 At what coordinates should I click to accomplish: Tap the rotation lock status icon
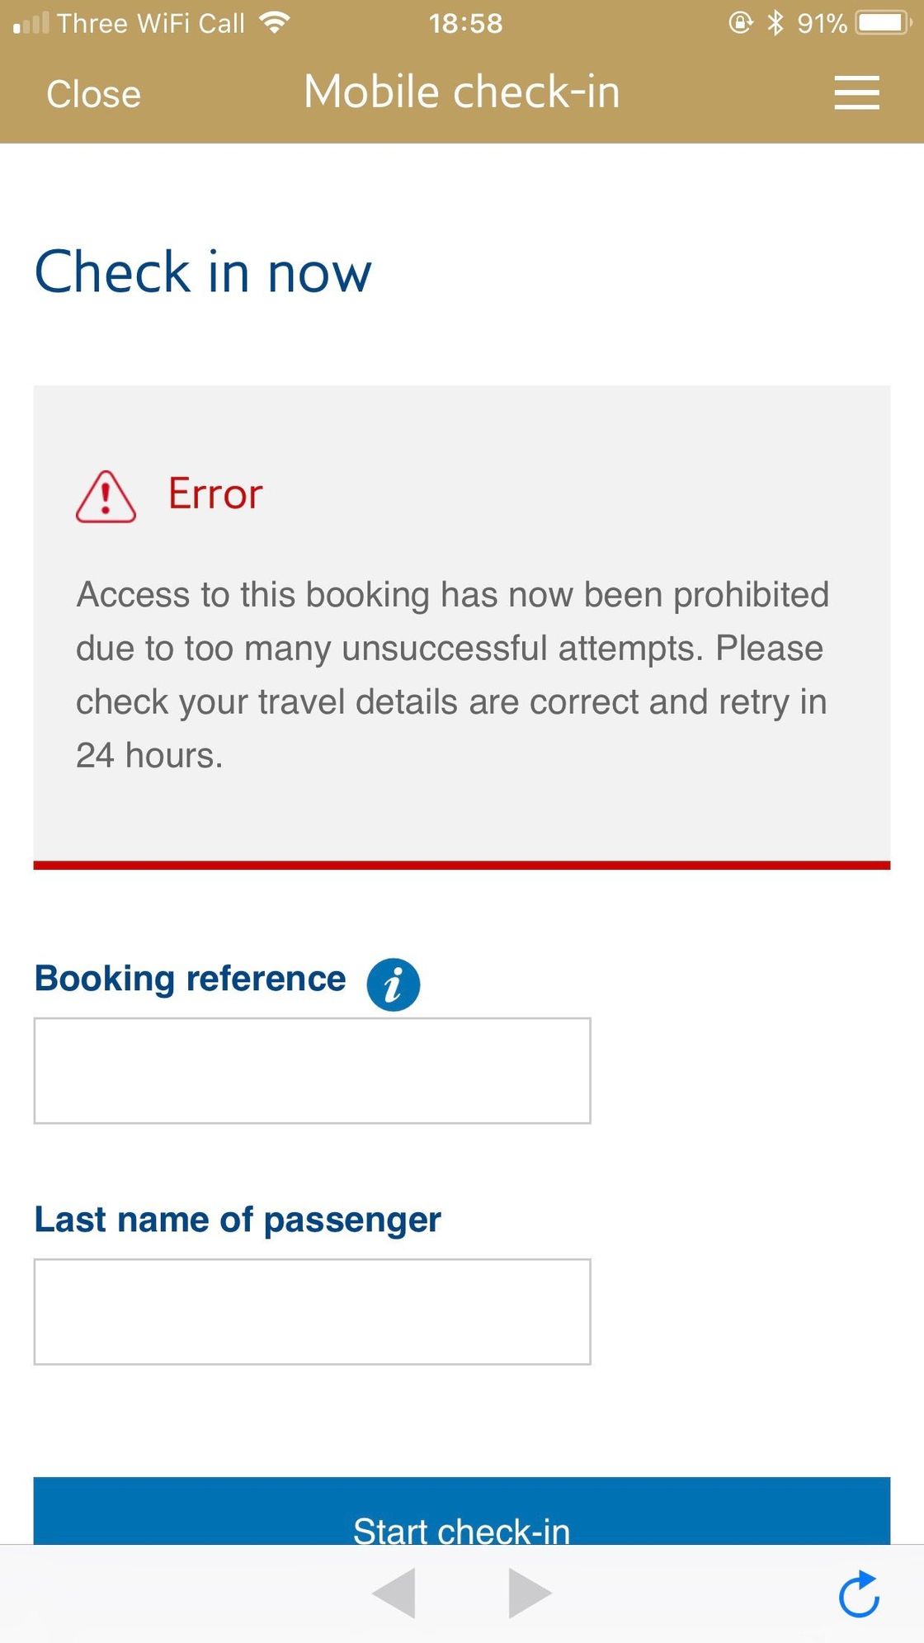pyautogui.click(x=740, y=22)
